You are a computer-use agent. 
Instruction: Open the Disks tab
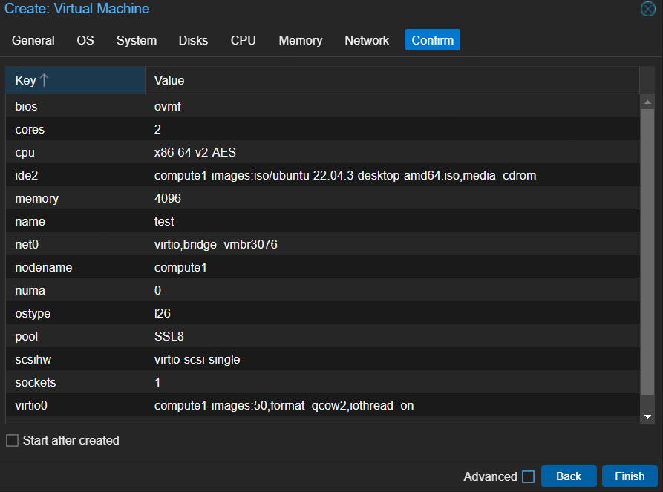point(193,40)
